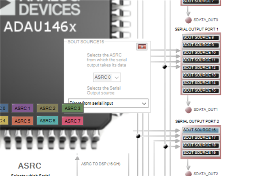Screen dimensions: 259x176
Task: Select the SOUT SOURCE 11 block
Action: 201,60
